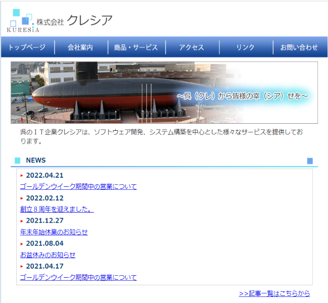Viewport: 328px width, 303px height.
Task: View all articles via >>記事一覧はこちらから
Action: tap(274, 293)
